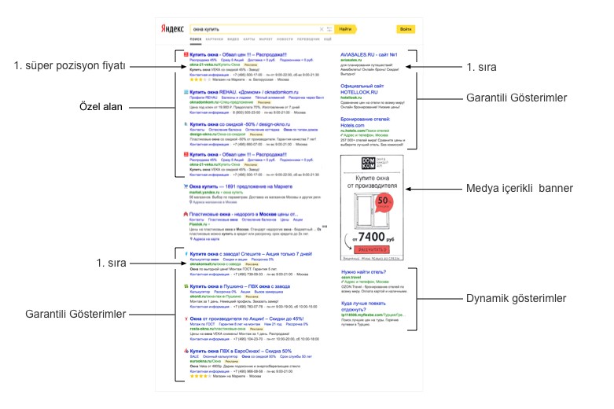Click the Найти search button
Viewport: 614px width, 409px height.
pyautogui.click(x=345, y=29)
